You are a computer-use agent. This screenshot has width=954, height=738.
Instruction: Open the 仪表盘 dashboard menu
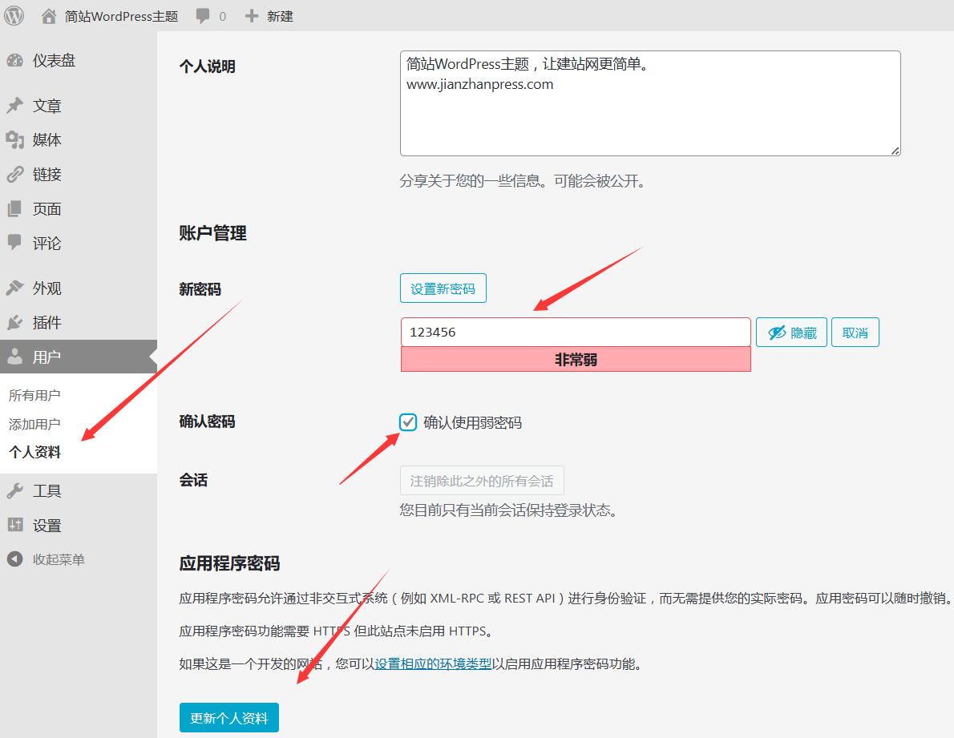click(x=53, y=61)
